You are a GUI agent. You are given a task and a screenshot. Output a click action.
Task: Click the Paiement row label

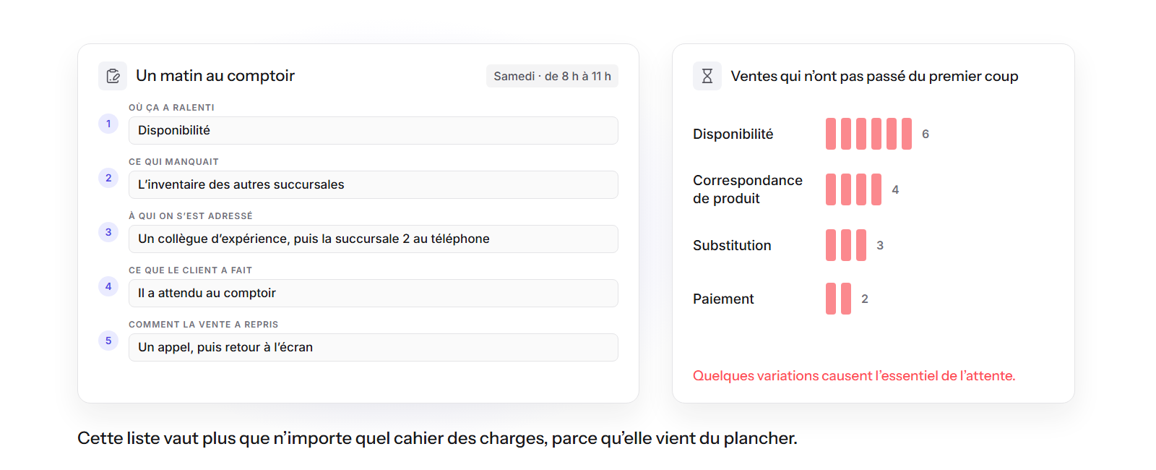point(723,299)
